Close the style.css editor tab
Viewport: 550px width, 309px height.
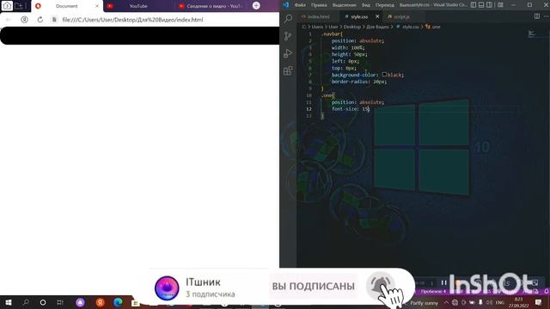pyautogui.click(x=377, y=16)
